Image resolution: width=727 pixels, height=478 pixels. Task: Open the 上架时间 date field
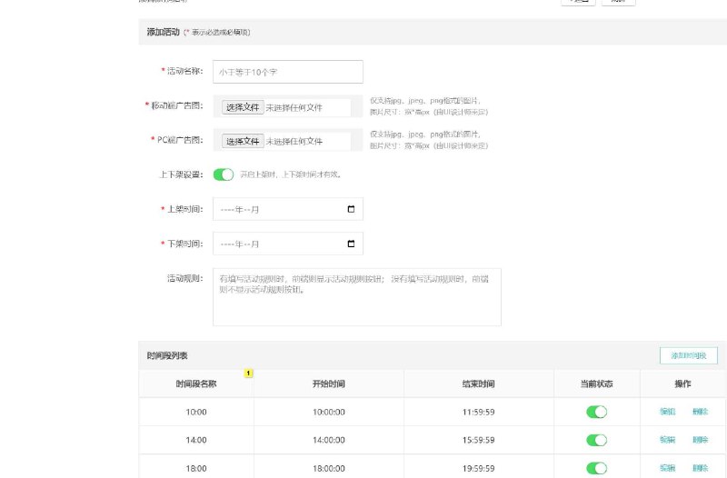click(288, 209)
